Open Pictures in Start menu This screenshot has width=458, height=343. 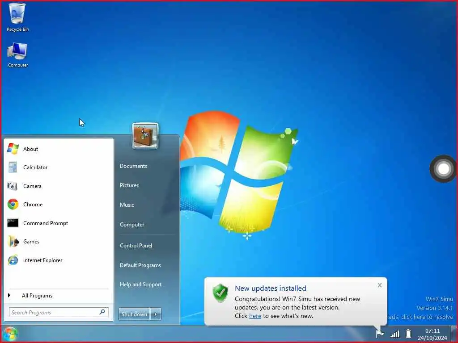(129, 185)
